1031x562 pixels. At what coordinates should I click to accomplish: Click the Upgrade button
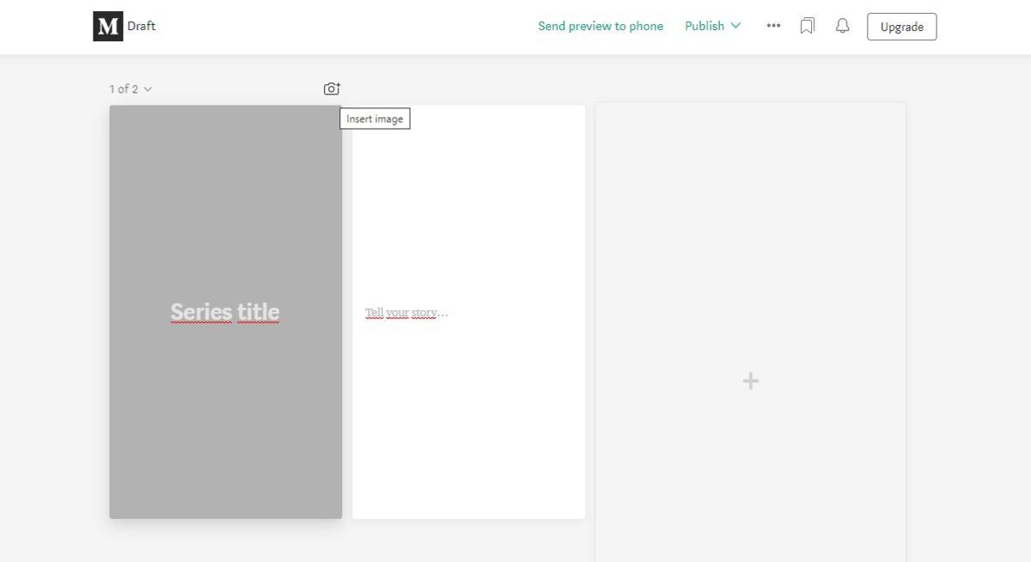click(x=901, y=26)
